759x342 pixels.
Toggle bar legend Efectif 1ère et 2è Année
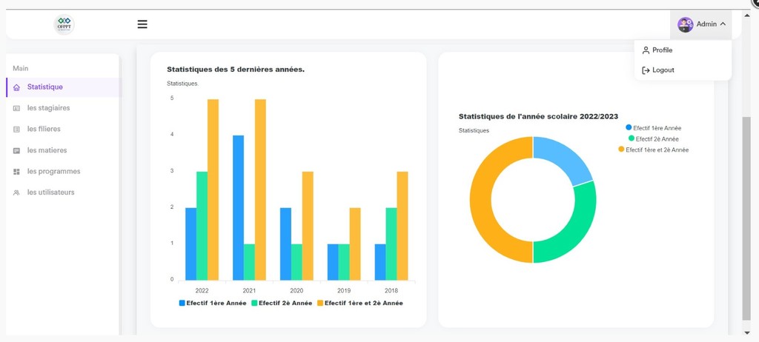359,304
